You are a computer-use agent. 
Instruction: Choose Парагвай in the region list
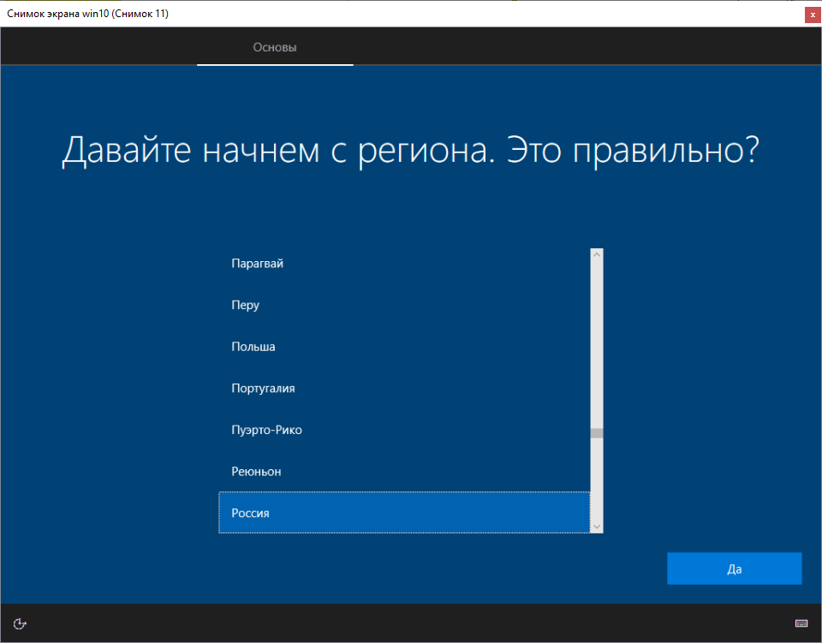[404, 264]
